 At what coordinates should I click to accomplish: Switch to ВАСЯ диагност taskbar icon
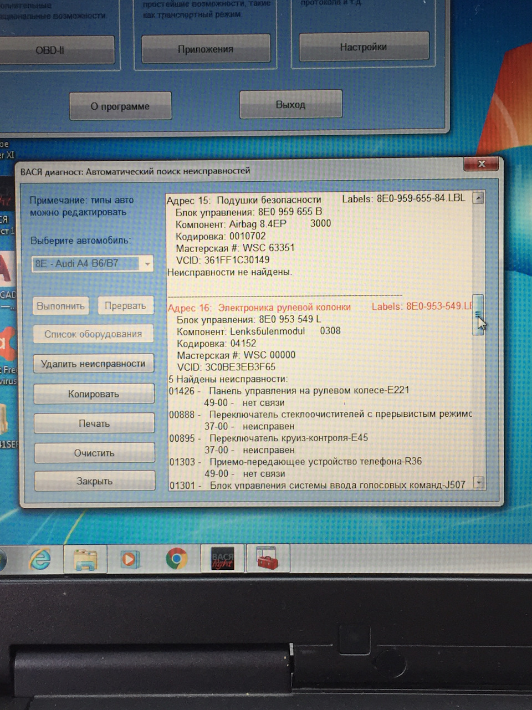point(222,559)
